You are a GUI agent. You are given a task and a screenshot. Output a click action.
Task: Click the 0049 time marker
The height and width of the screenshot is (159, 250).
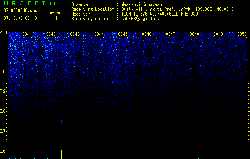218,34
